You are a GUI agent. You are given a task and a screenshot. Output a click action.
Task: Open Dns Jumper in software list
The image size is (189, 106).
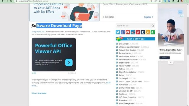[124, 44]
